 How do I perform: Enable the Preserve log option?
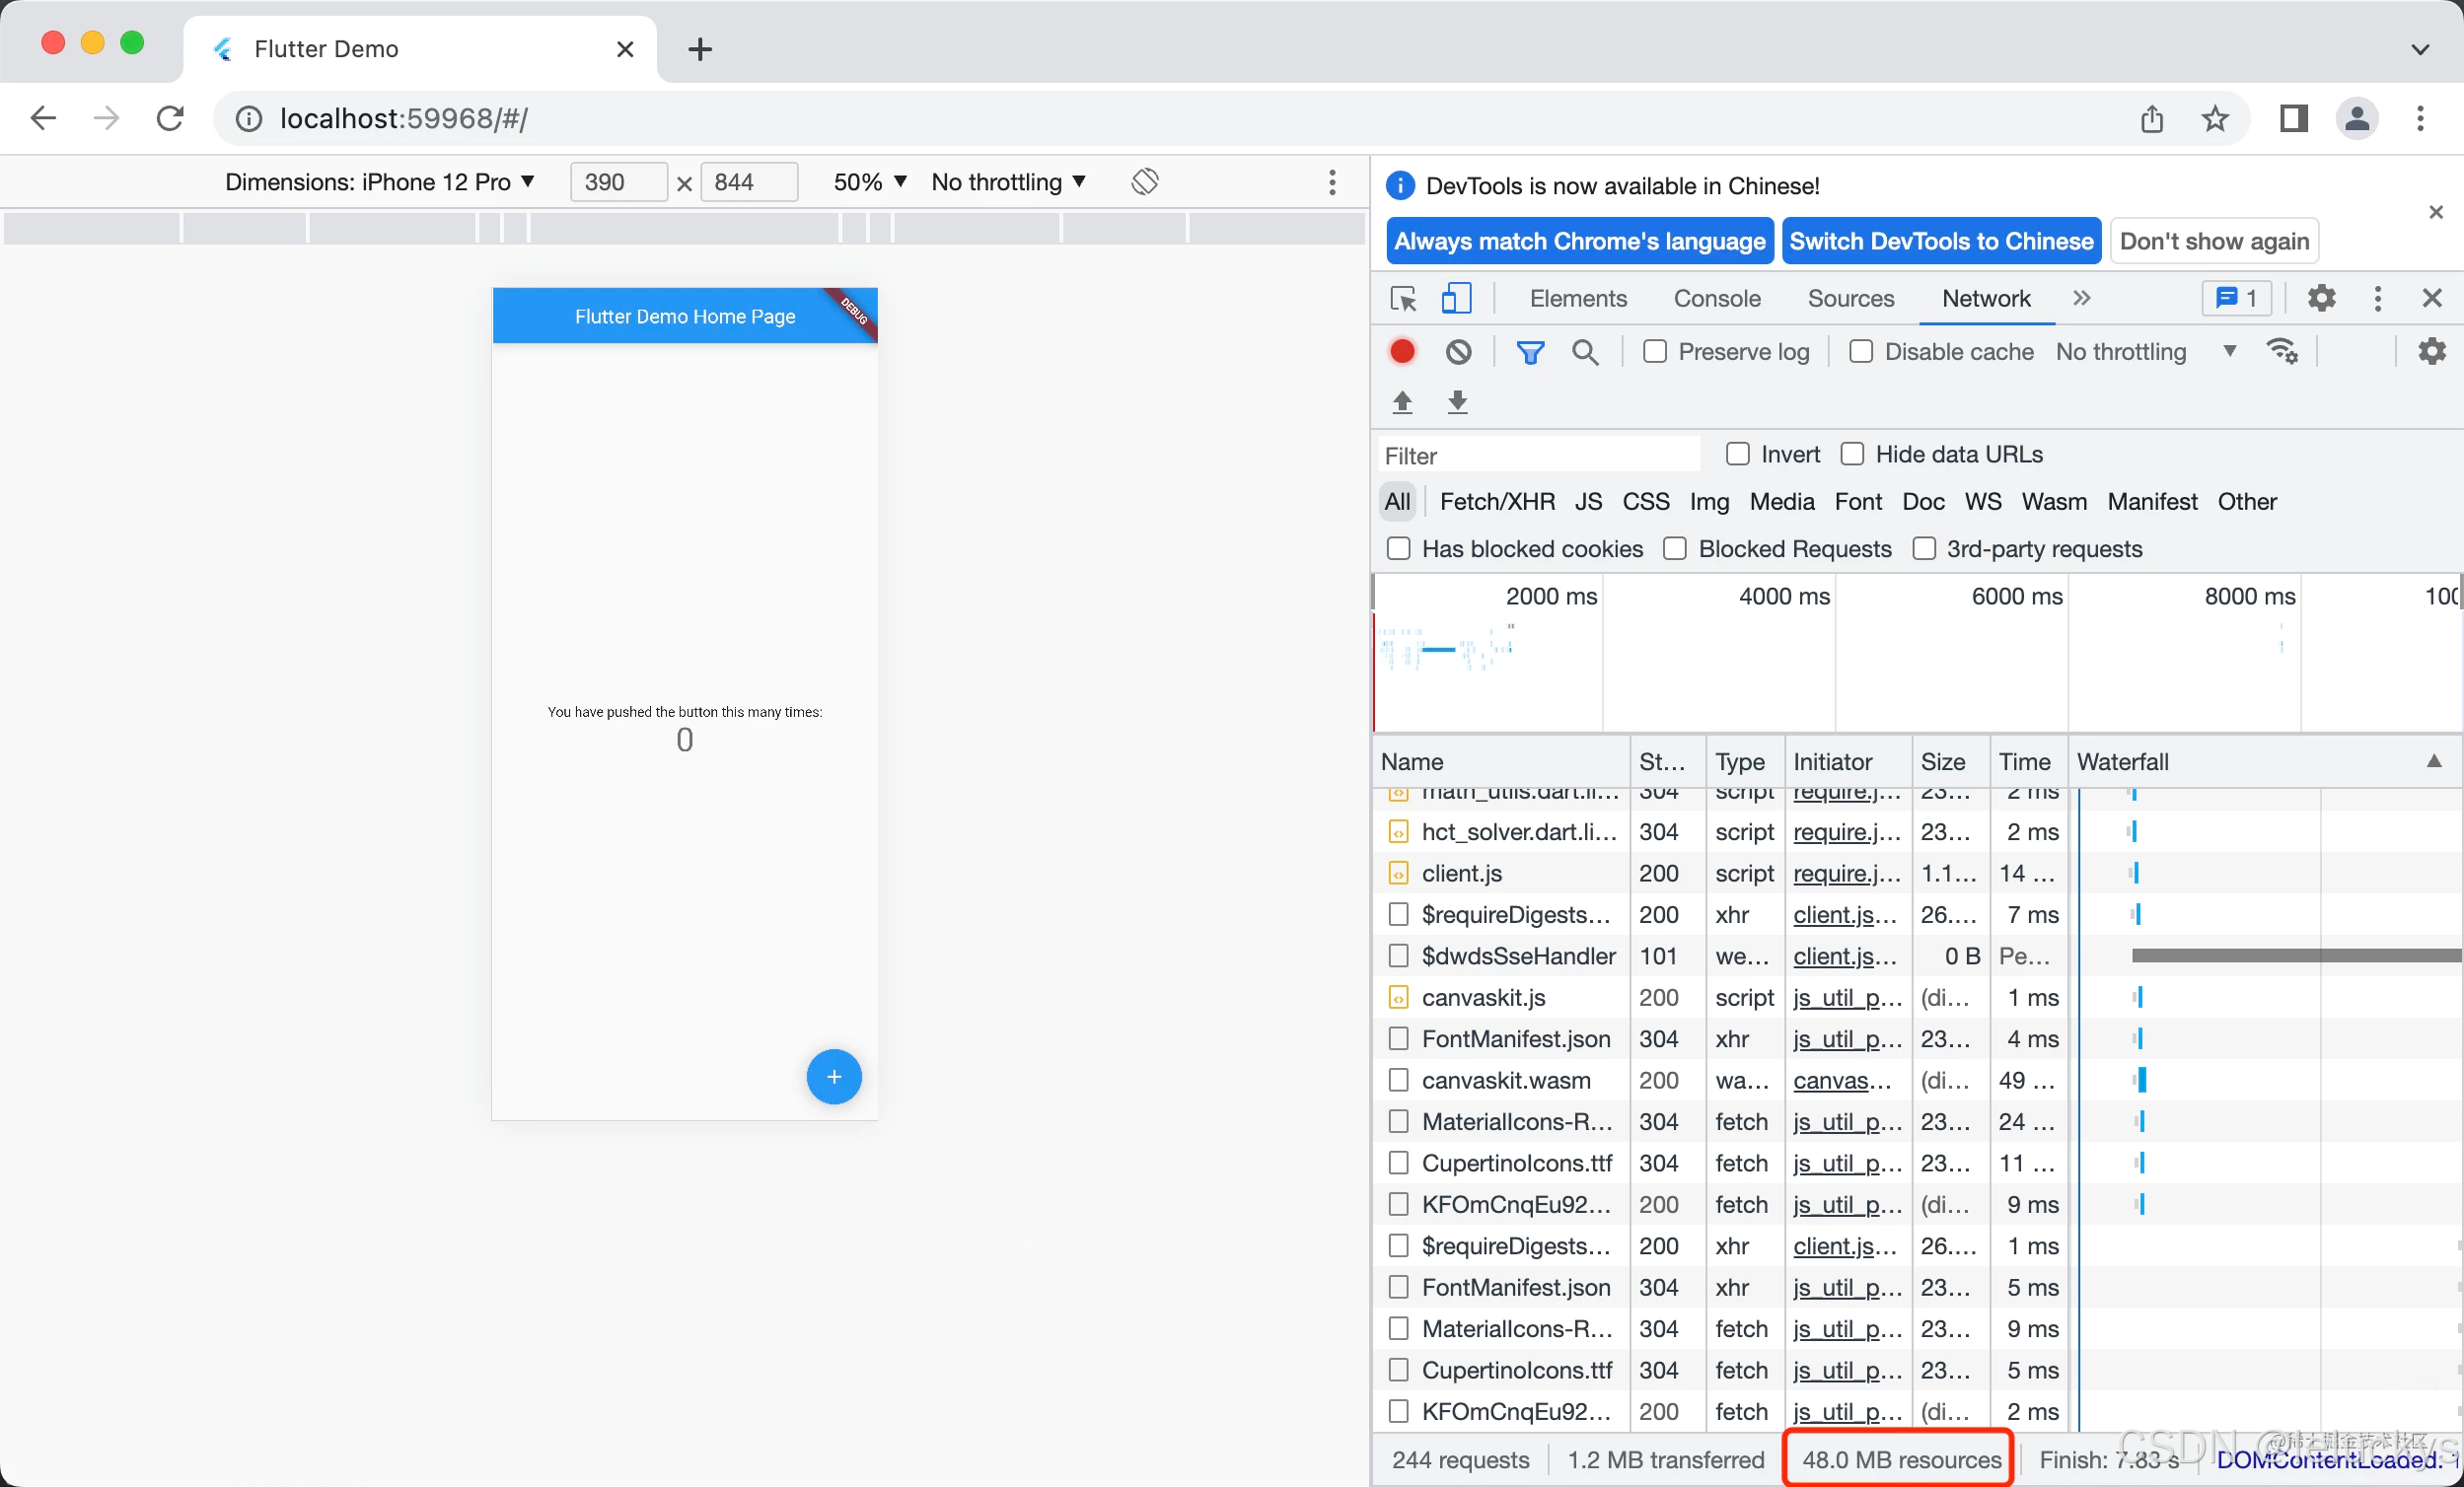pos(1655,351)
